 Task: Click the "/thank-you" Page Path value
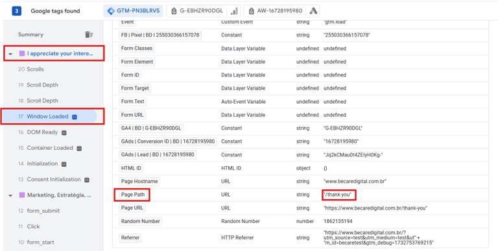[338, 195]
